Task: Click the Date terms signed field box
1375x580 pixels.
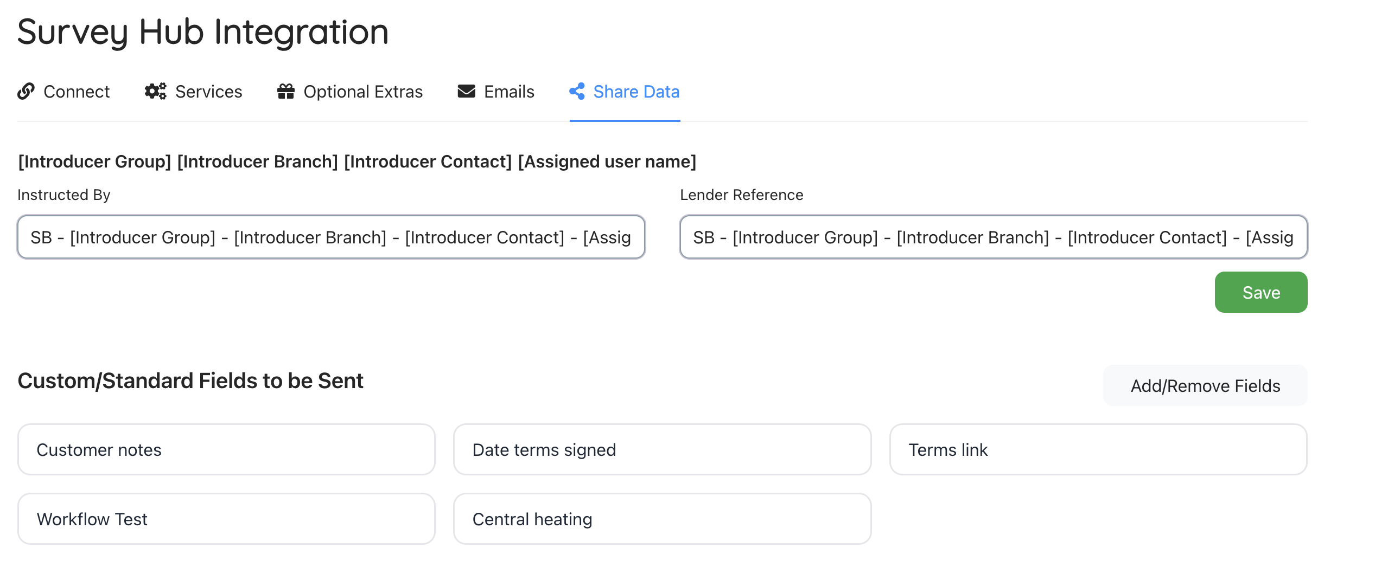Action: 662,450
